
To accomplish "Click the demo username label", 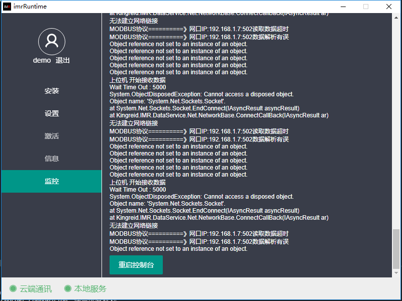I will pyautogui.click(x=42, y=60).
